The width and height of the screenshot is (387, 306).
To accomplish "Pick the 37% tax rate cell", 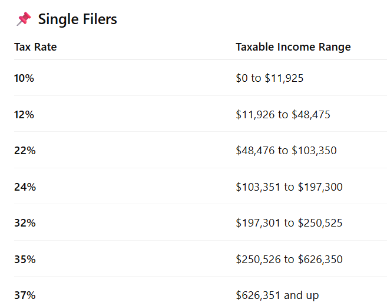I will (x=25, y=295).
